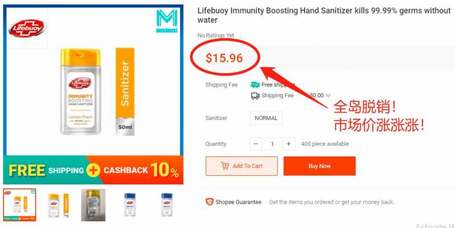This screenshot has width=455, height=228.
Task: Increase quantity with the plus button
Action: pos(288,144)
